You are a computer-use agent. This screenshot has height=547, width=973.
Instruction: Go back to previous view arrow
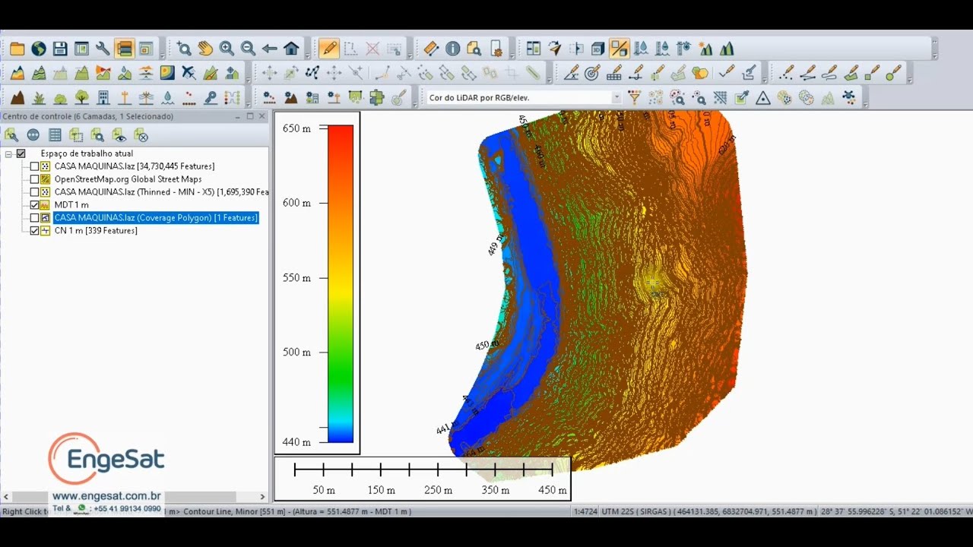coord(269,49)
